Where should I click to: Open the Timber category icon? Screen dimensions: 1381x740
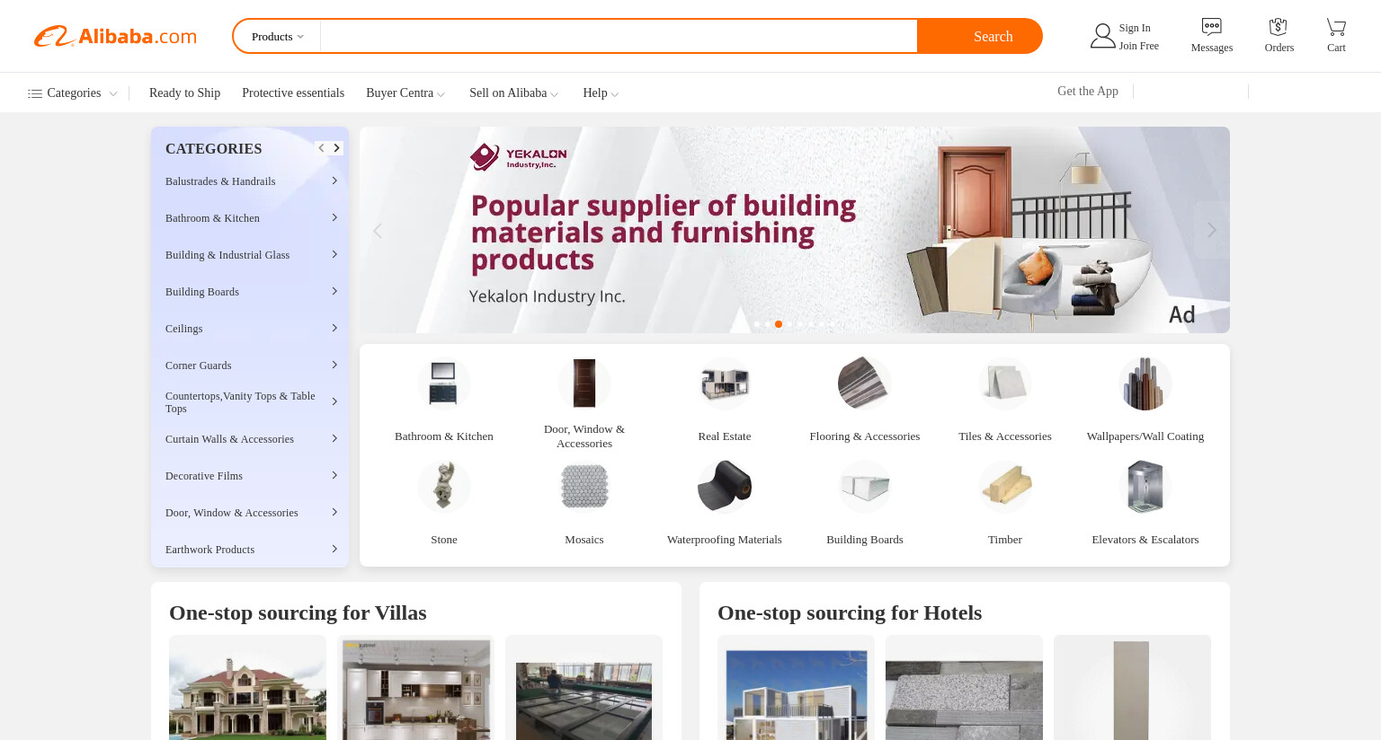tap(1004, 487)
